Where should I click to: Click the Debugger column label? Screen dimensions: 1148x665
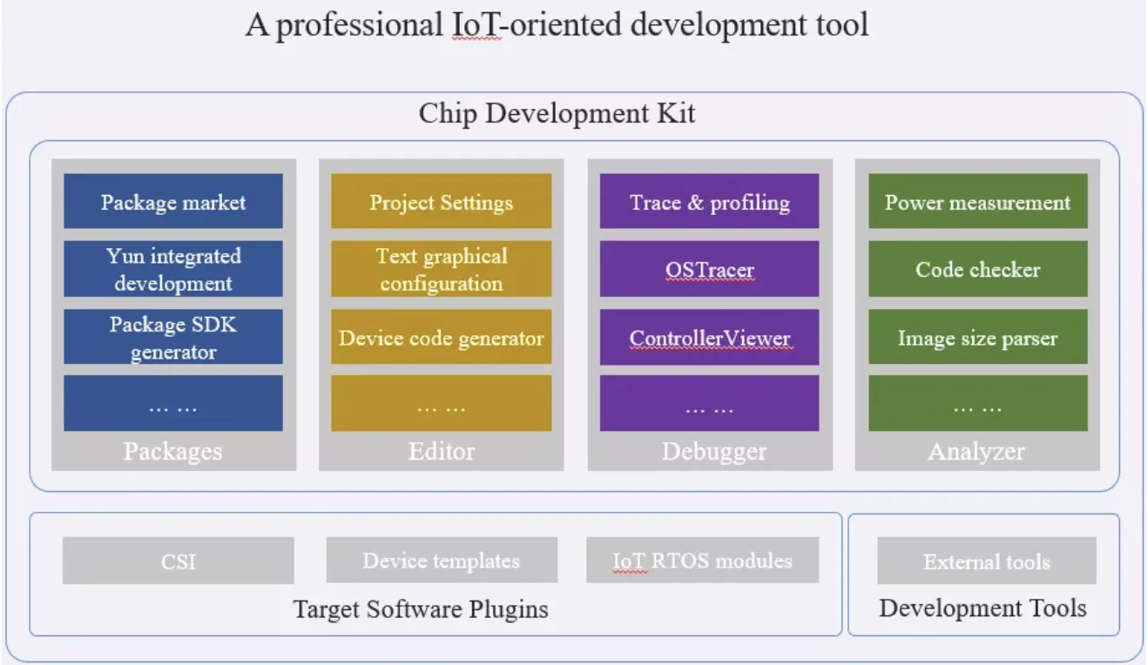click(x=713, y=451)
